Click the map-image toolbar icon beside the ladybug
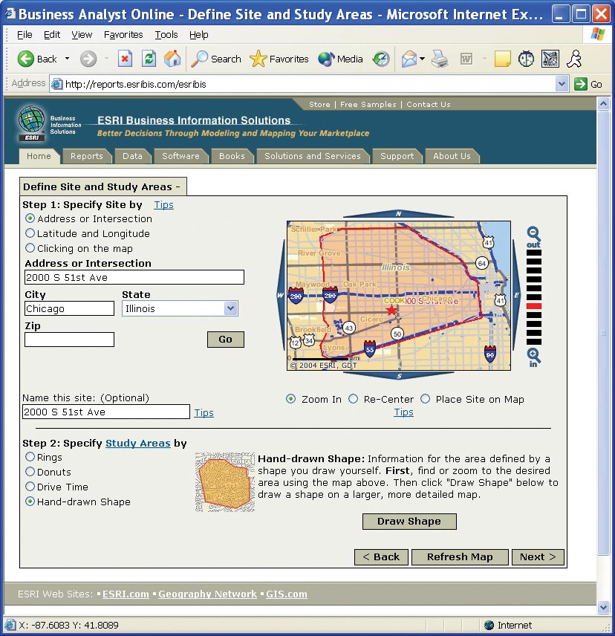Image resolution: width=615 pixels, height=636 pixels. pos(550,59)
